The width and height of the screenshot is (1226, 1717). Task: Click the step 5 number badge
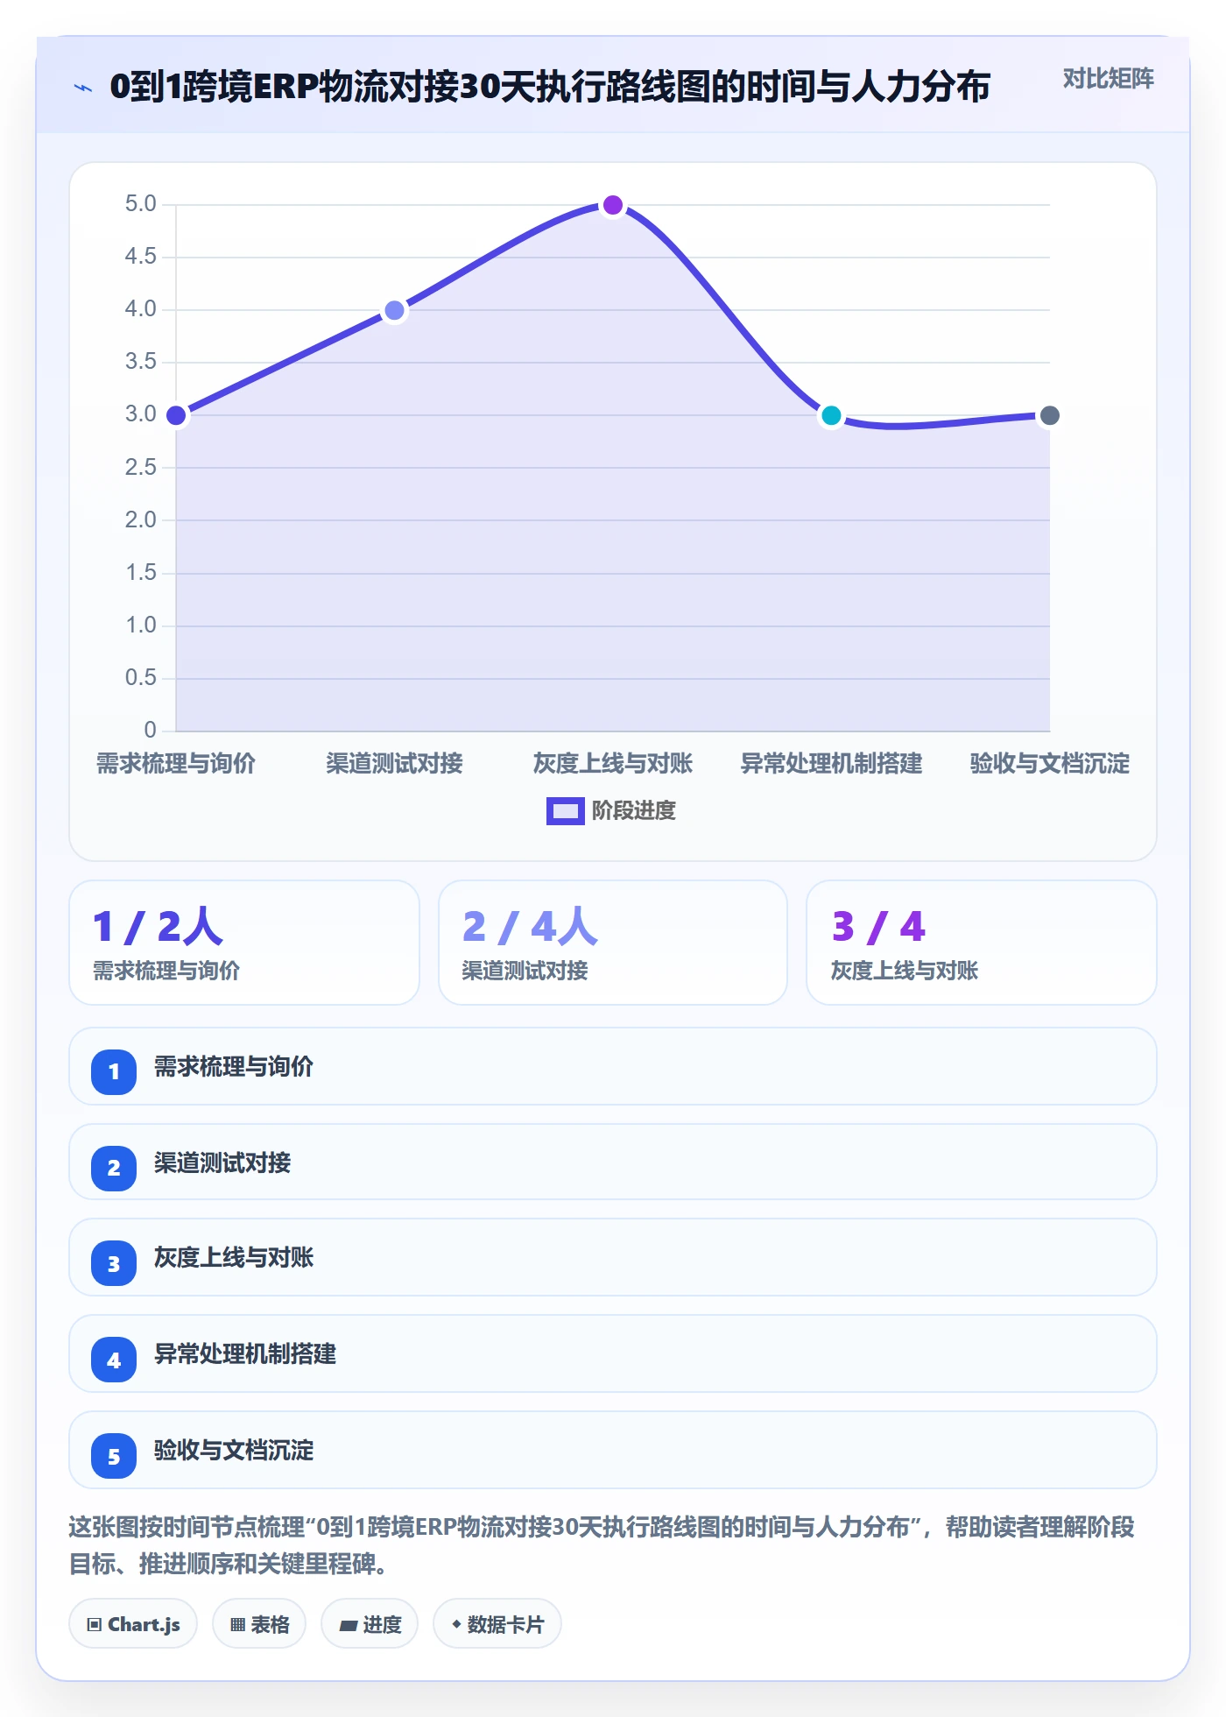click(x=114, y=1456)
